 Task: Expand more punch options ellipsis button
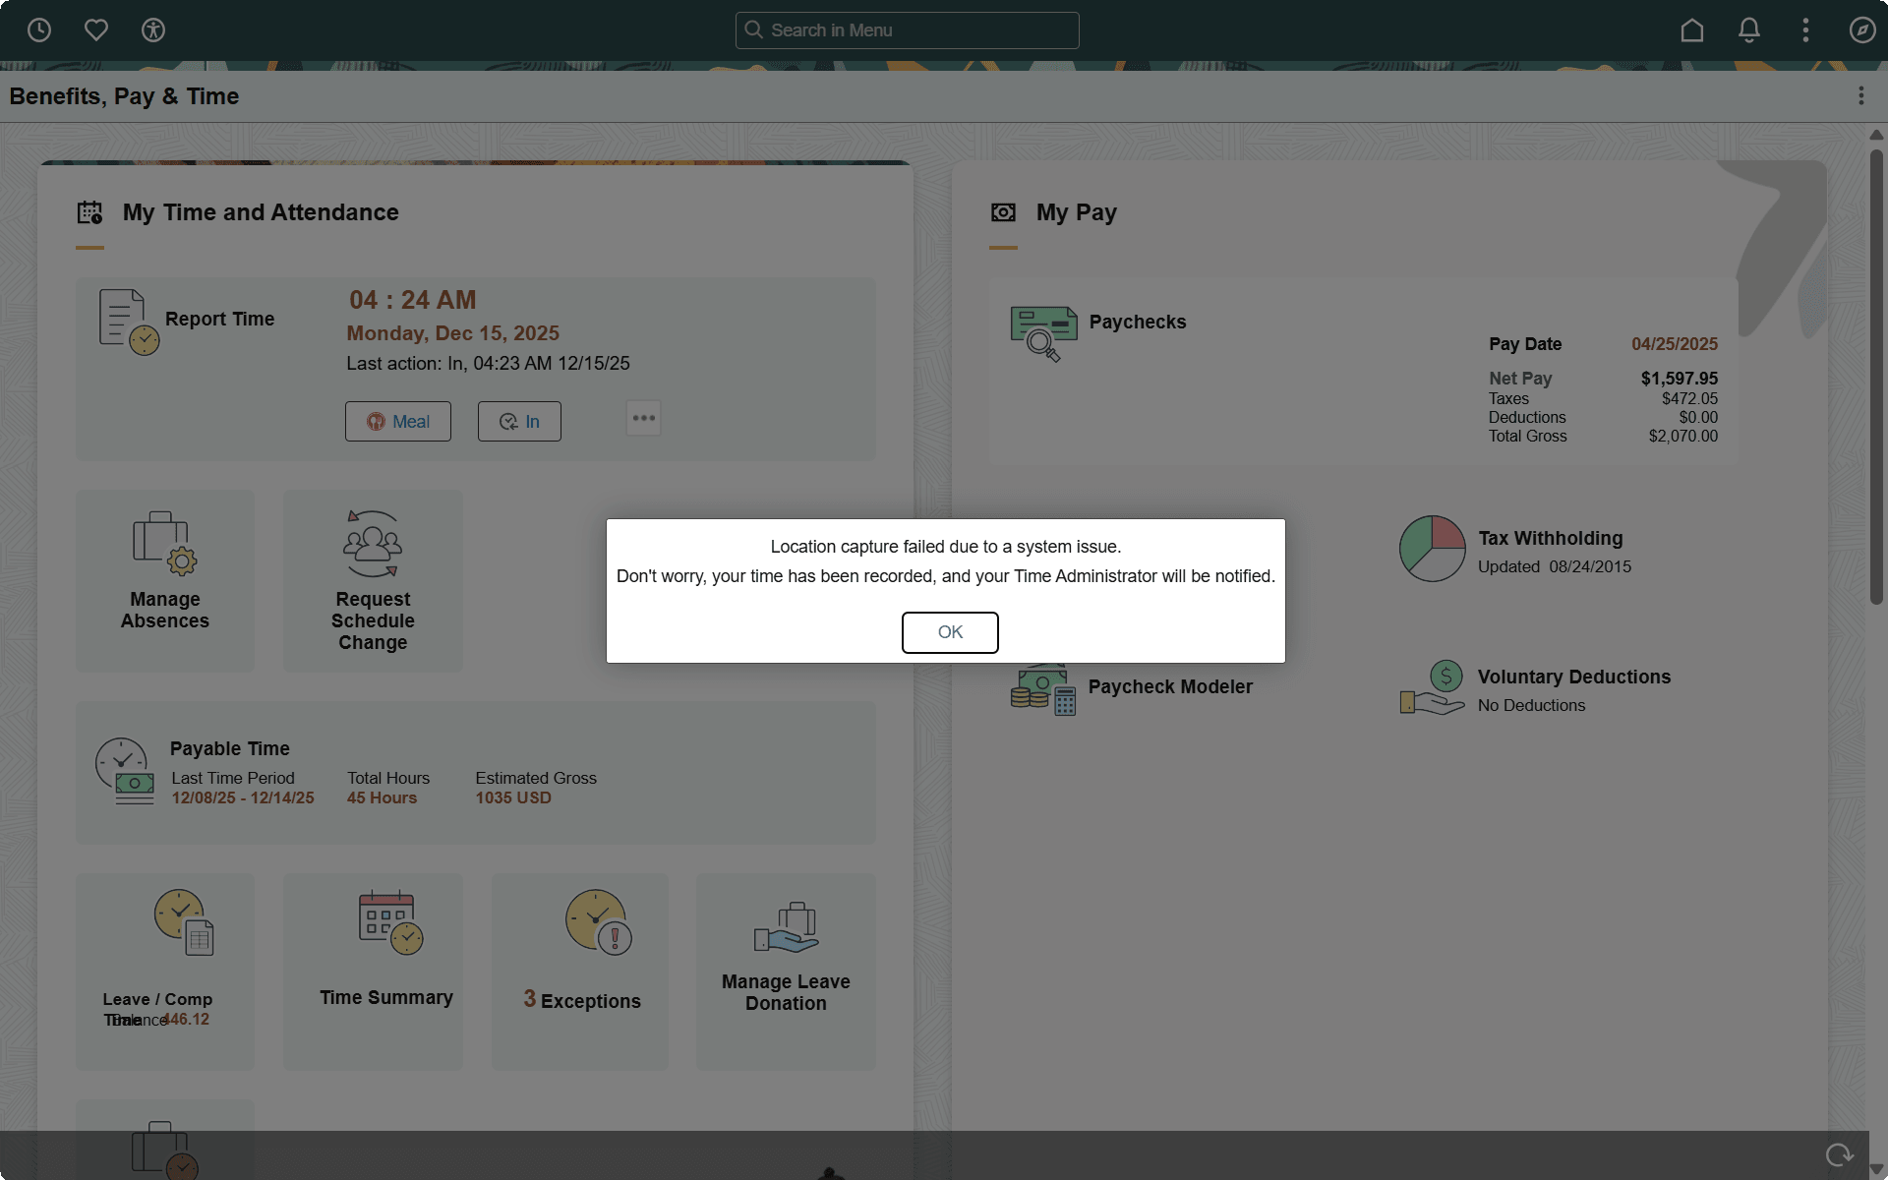[x=643, y=419]
